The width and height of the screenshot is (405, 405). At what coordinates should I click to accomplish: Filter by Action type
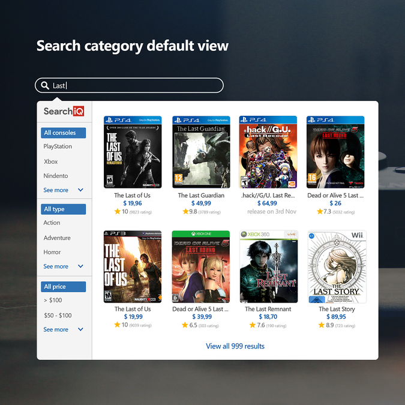52,223
